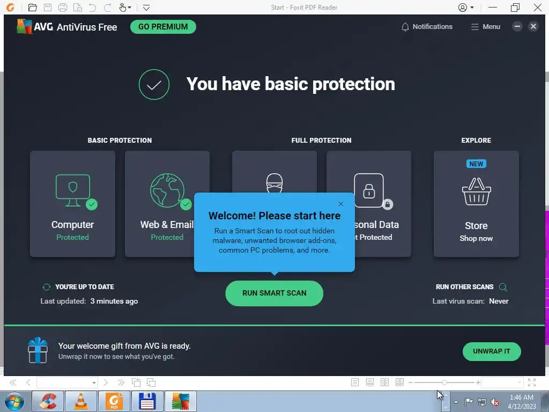
Task: Click Foxit last page navigation icon
Action: (x=121, y=382)
